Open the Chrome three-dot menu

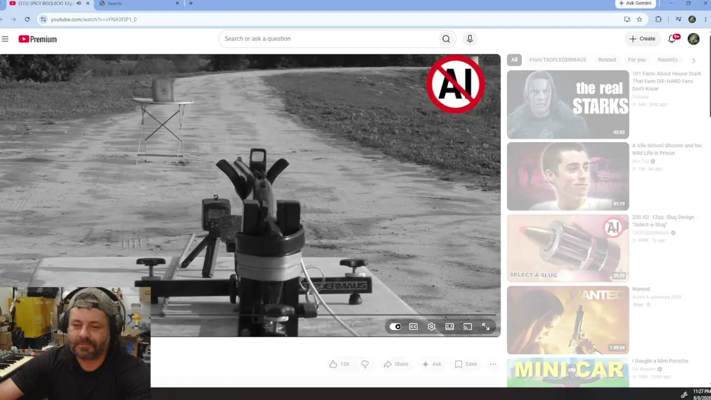(x=705, y=19)
